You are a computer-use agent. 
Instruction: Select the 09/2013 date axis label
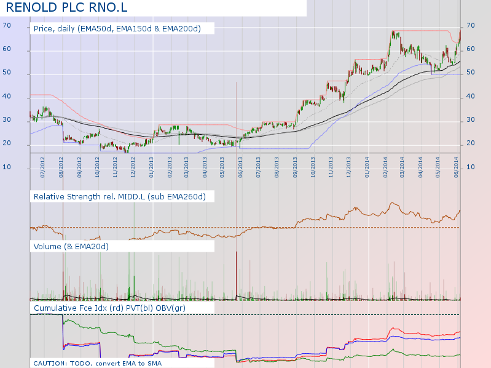click(x=295, y=167)
